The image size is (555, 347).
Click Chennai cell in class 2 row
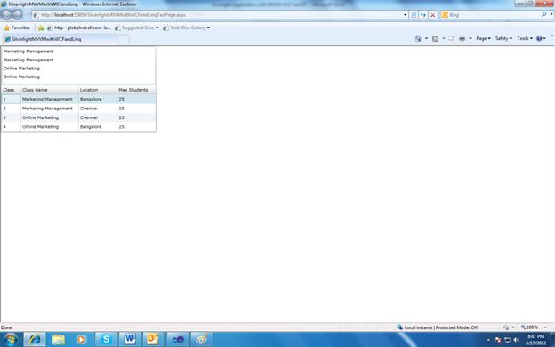[x=97, y=109]
